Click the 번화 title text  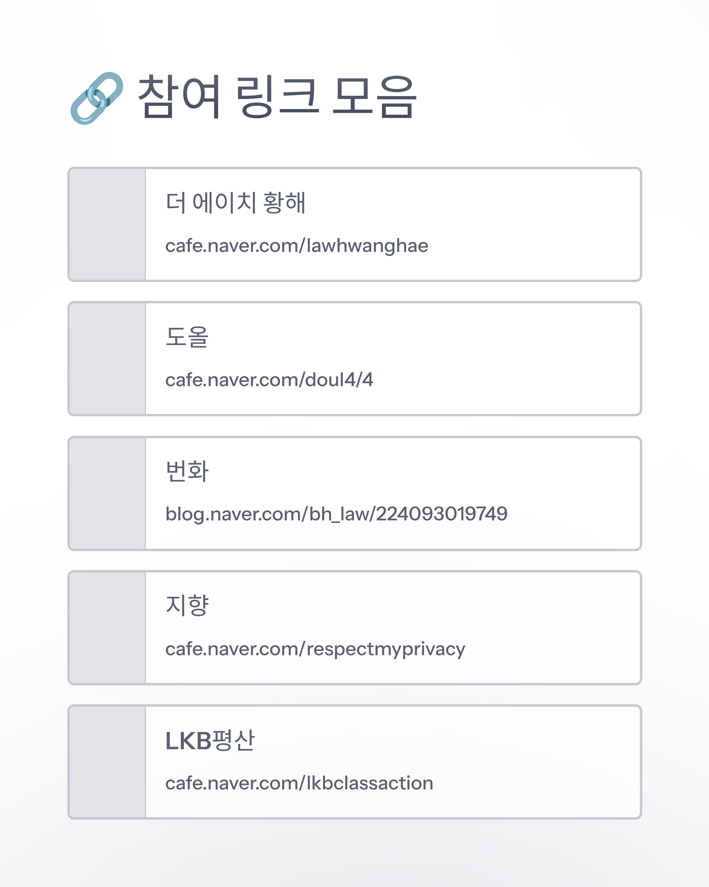(x=187, y=471)
